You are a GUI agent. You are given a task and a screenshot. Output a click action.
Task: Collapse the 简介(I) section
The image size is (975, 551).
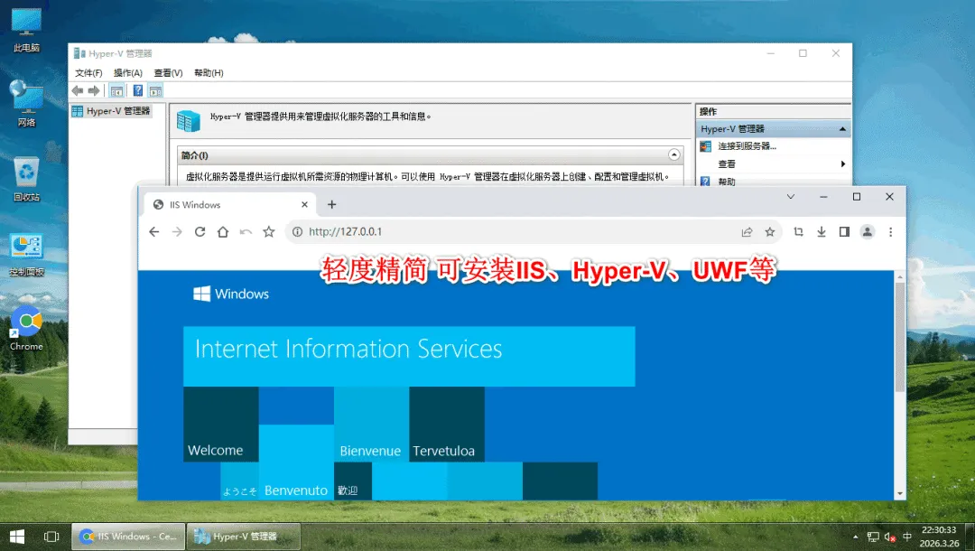point(674,154)
